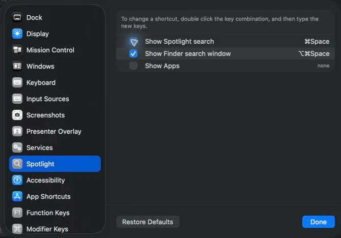Choose Services label in sidebar

click(x=40, y=147)
